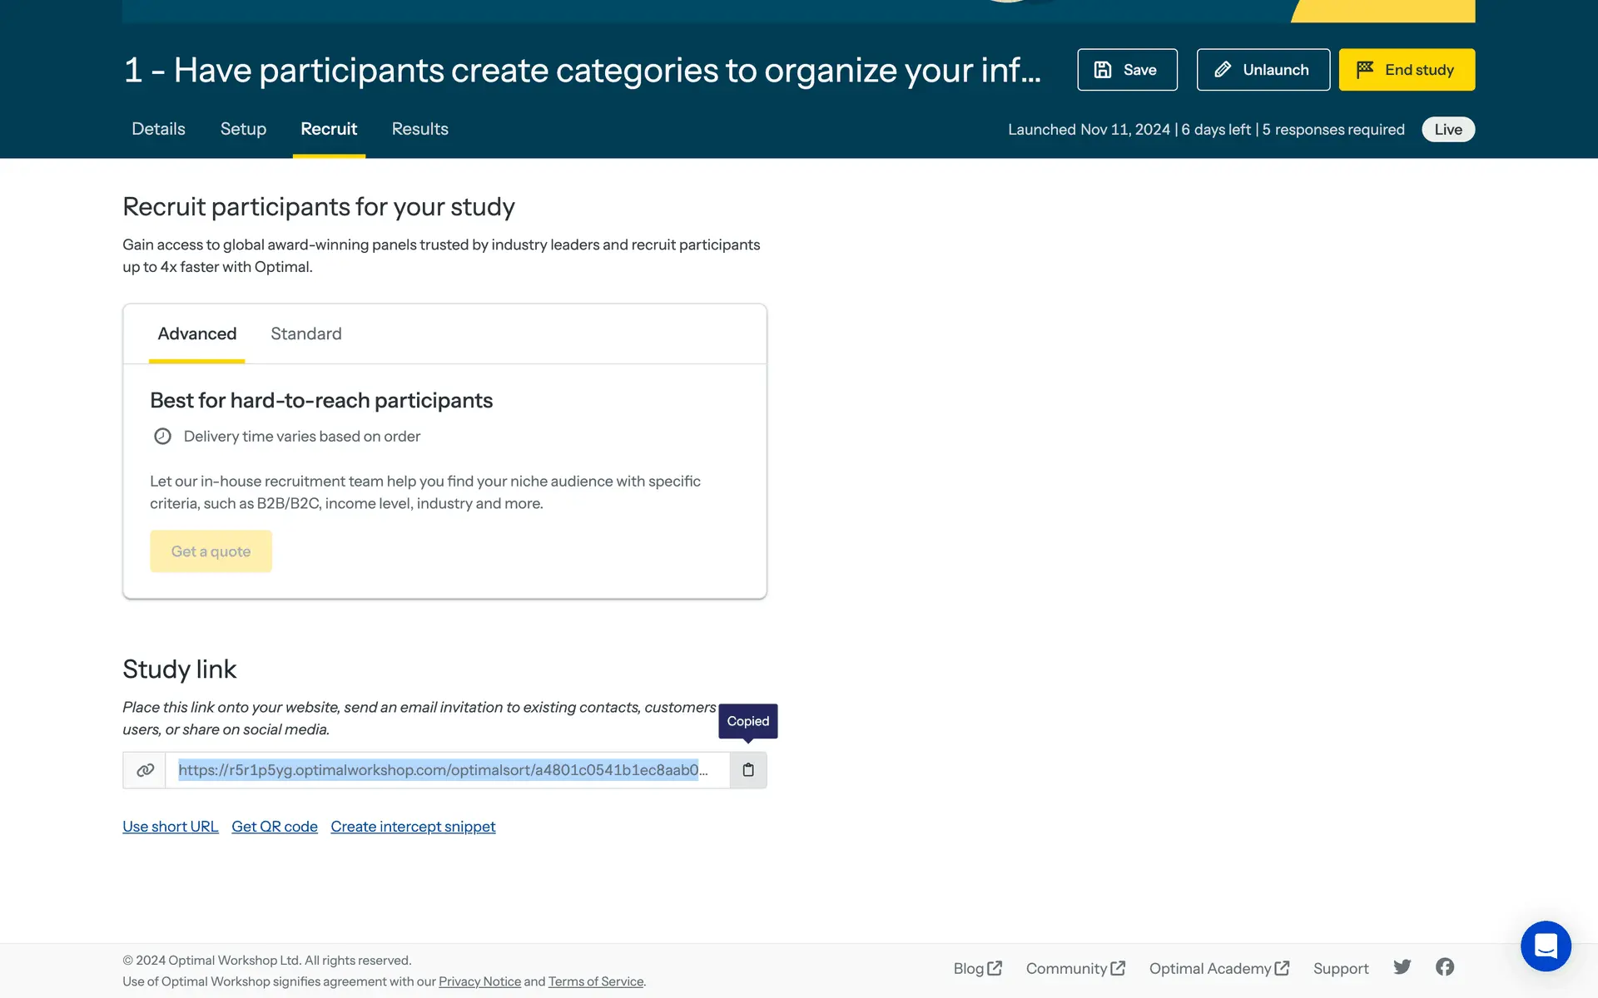The width and height of the screenshot is (1598, 998).
Task: Save the study
Action: click(x=1127, y=70)
